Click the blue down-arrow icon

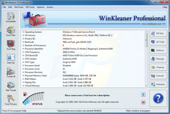point(143,95)
